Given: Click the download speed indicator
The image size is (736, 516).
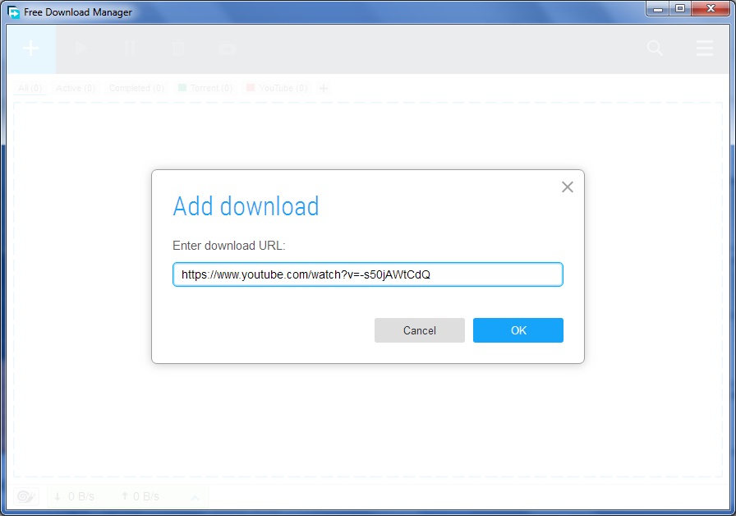Looking at the screenshot, I should point(74,496).
